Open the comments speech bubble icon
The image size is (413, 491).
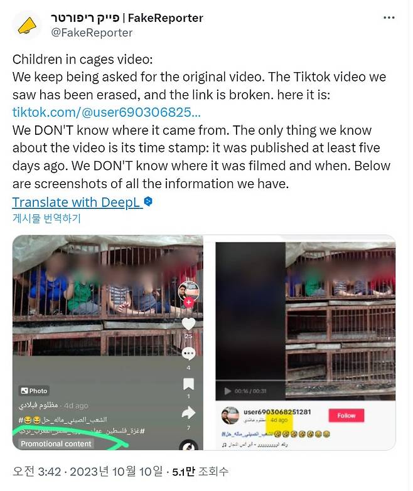point(189,354)
